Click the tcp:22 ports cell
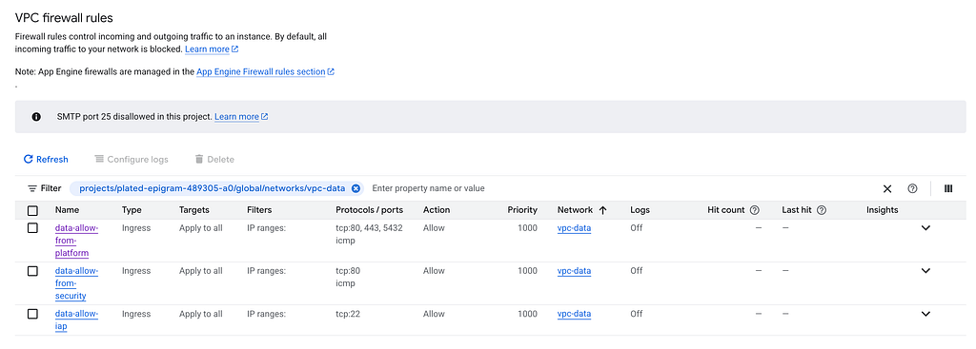Viewport: 976px width, 349px height. tap(348, 314)
